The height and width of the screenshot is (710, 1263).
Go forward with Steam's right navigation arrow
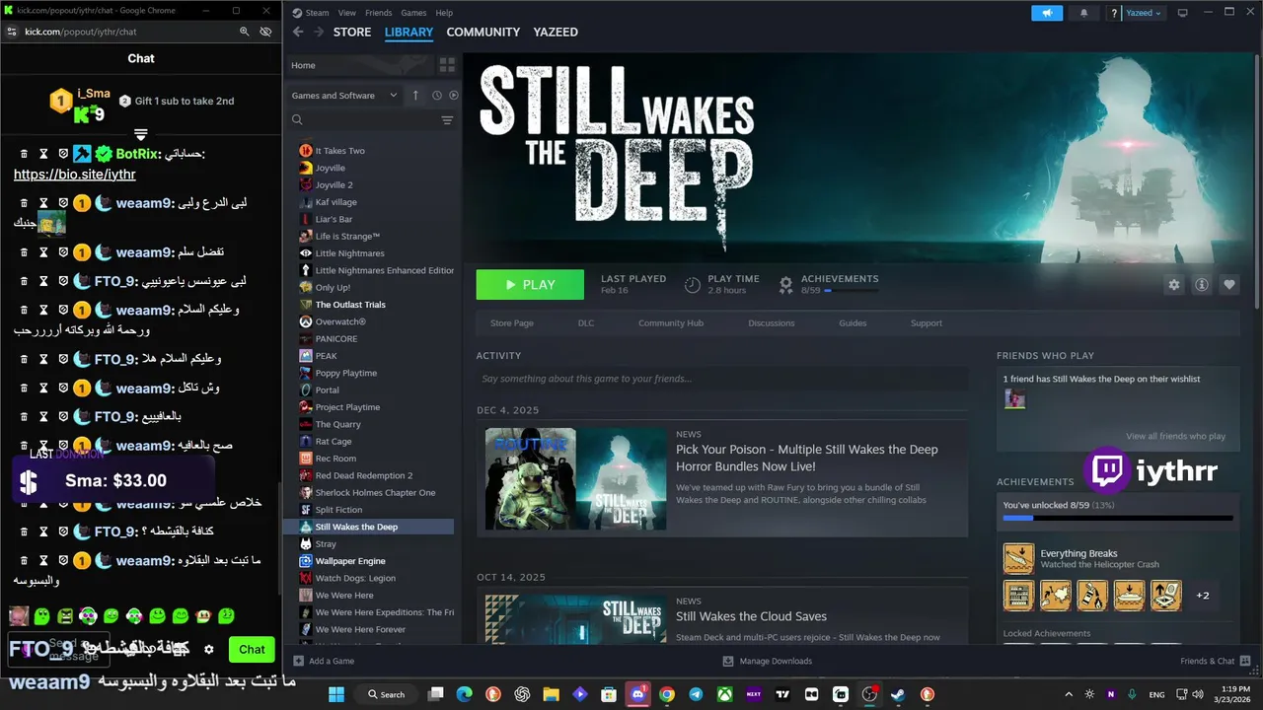[x=319, y=32]
